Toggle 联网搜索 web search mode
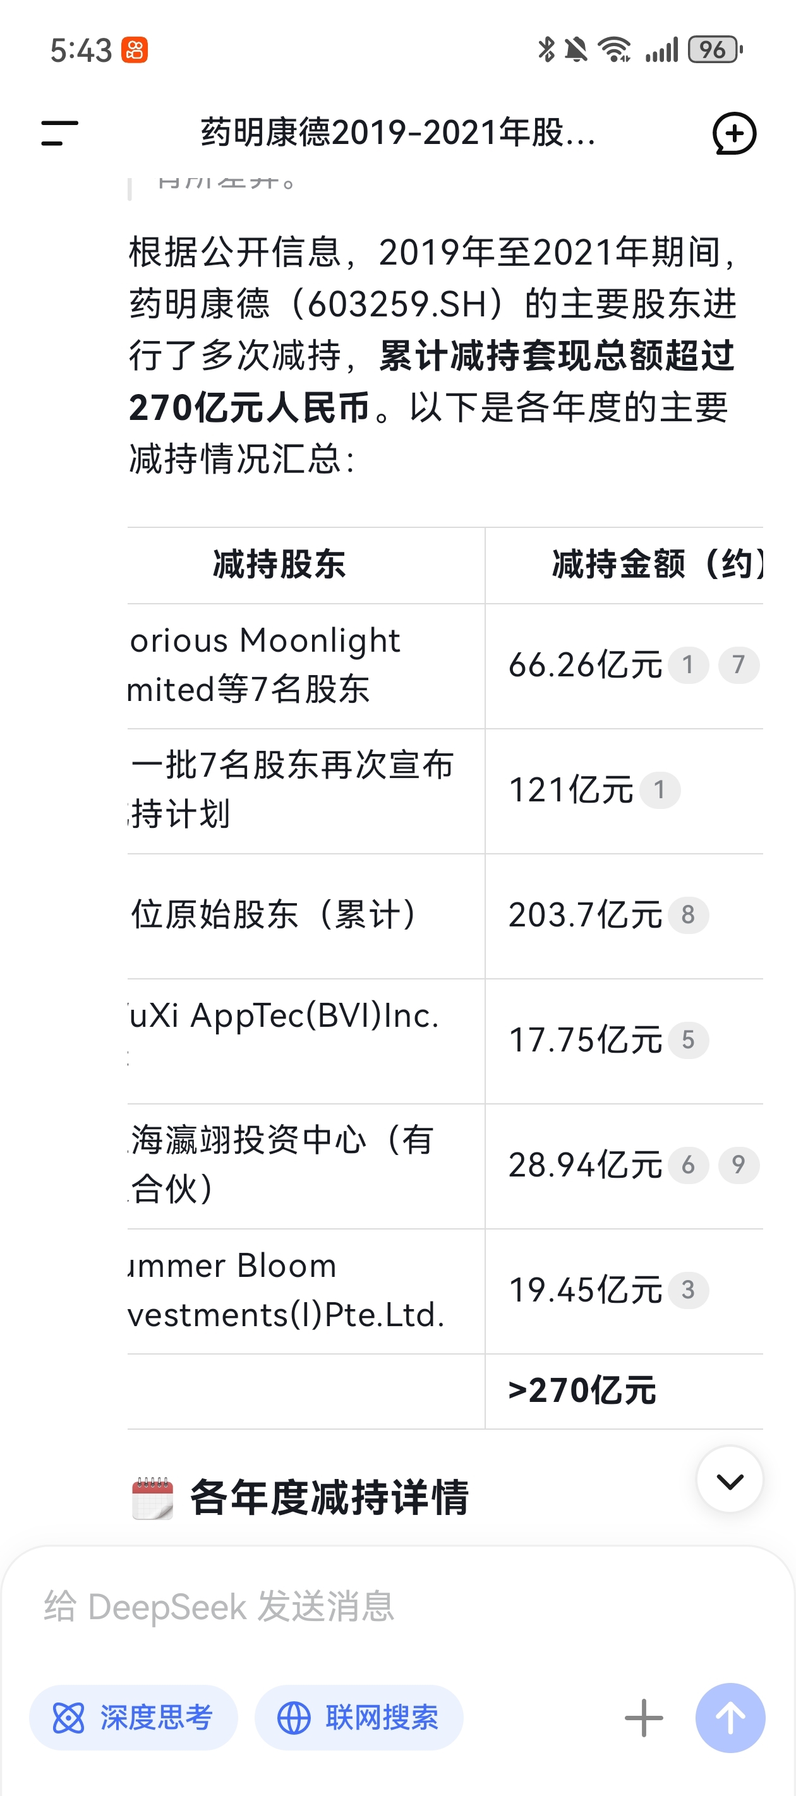The width and height of the screenshot is (796, 1796). click(x=359, y=1717)
